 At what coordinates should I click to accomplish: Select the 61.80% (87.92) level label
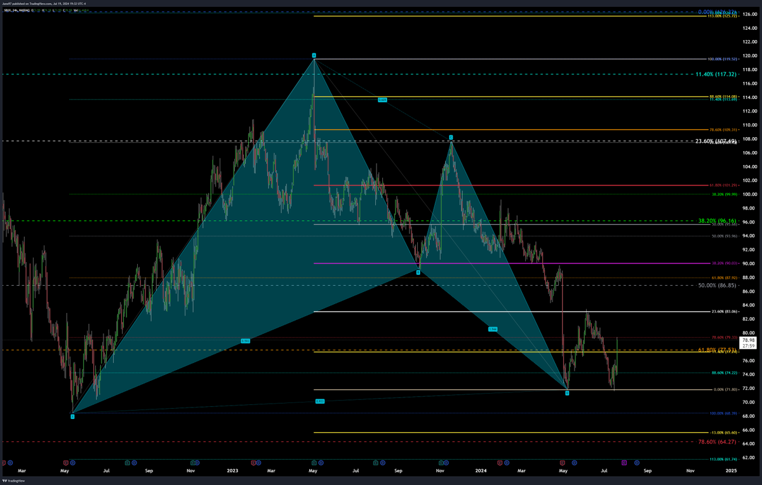tap(725, 278)
